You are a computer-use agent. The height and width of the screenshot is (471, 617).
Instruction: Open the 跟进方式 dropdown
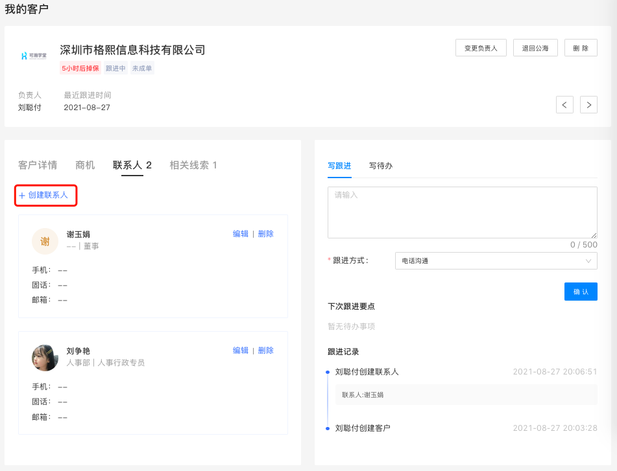(x=496, y=260)
